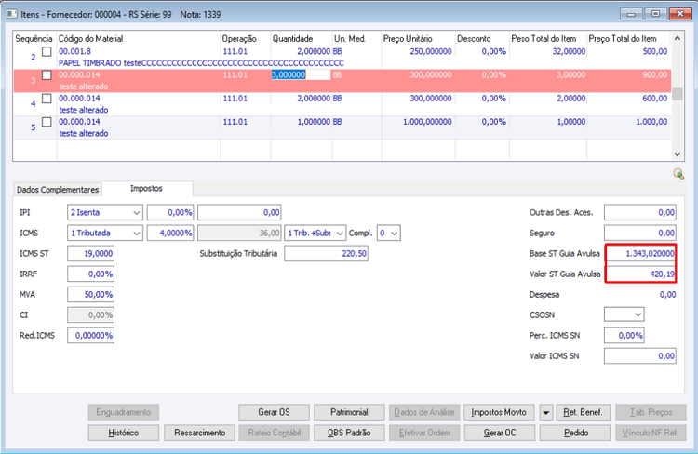This screenshot has width=698, height=454.
Task: Open the arrow menu beside Impostos Movto
Action: pos(545,413)
